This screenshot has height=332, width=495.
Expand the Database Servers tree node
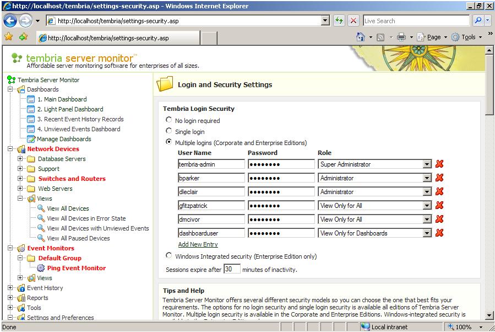click(20, 159)
